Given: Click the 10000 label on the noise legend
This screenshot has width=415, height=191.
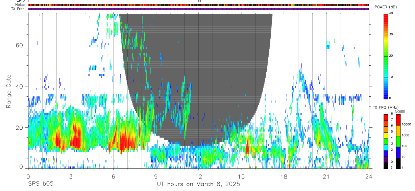Looking at the screenshot, I should point(406,125).
